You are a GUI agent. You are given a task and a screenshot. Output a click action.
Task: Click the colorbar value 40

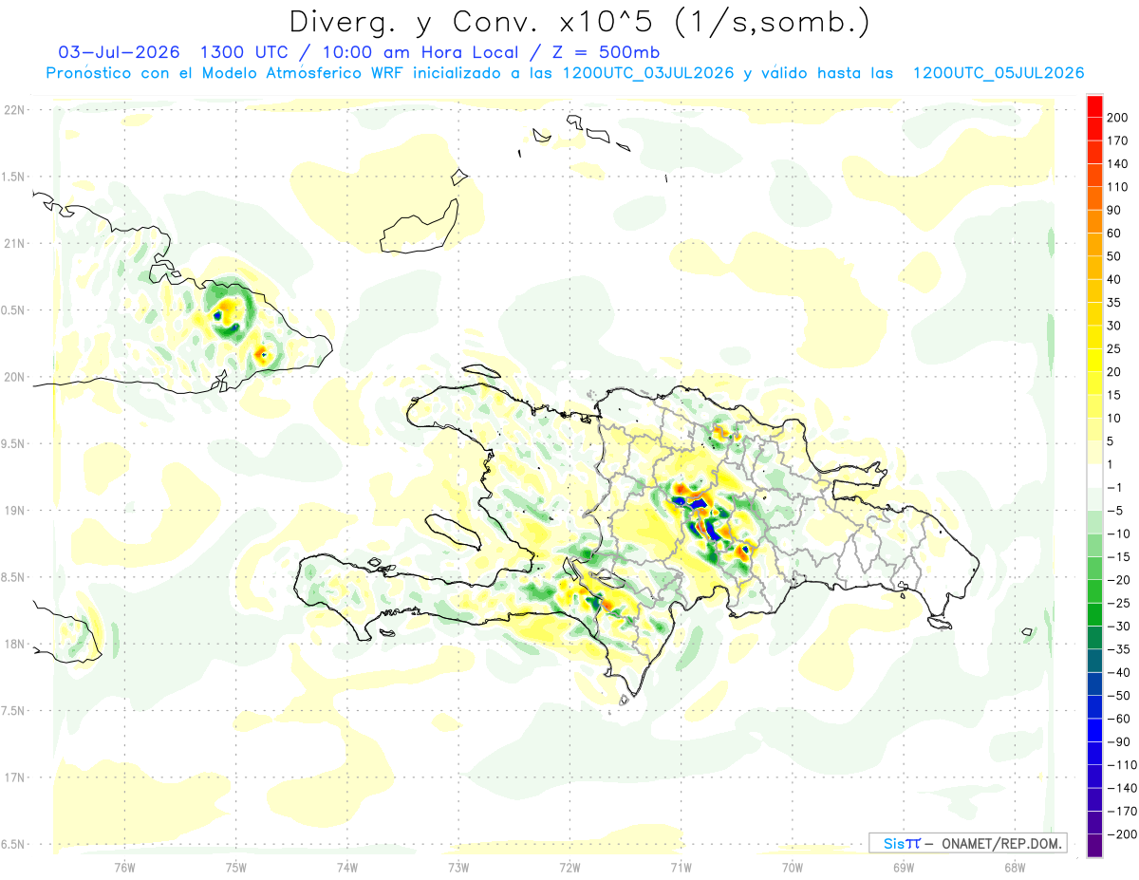[1114, 279]
